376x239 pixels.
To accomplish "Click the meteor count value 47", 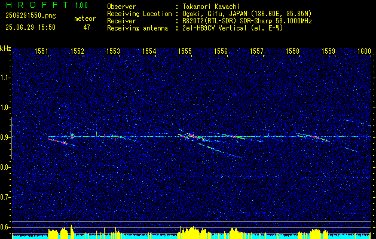I will point(87,27).
